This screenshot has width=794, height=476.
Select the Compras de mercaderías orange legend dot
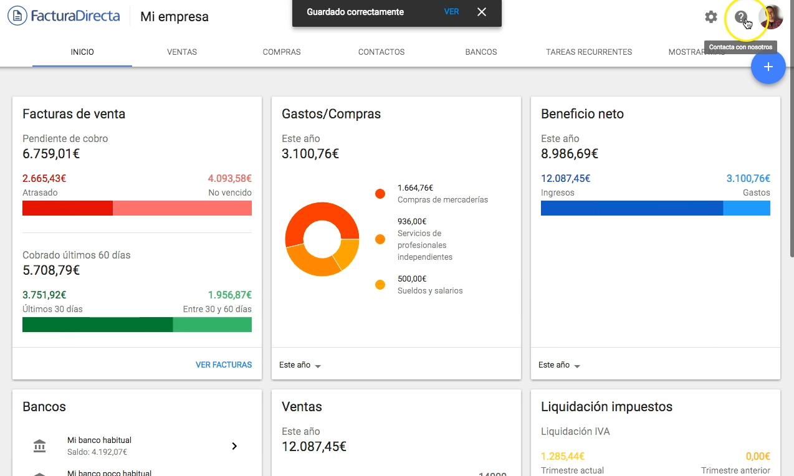pyautogui.click(x=380, y=194)
